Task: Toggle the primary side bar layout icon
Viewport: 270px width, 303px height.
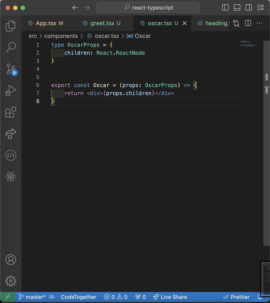Action: point(225,8)
